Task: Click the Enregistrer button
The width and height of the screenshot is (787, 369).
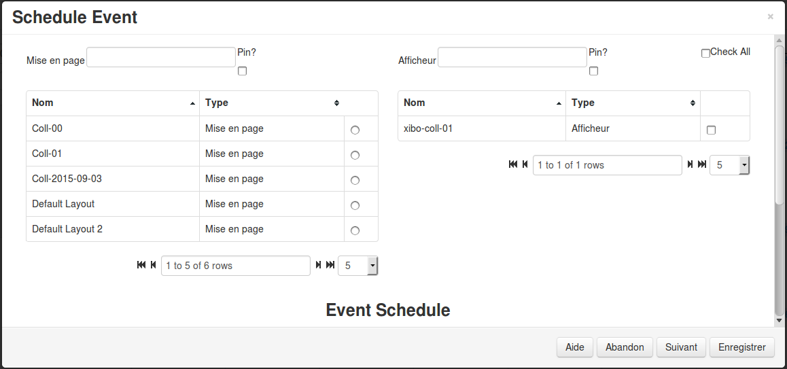Action: (741, 347)
